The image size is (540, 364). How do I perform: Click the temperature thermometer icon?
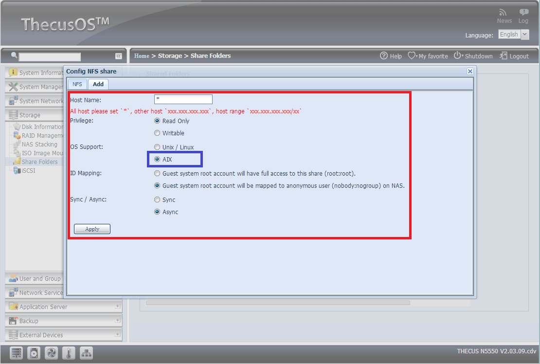[69, 353]
